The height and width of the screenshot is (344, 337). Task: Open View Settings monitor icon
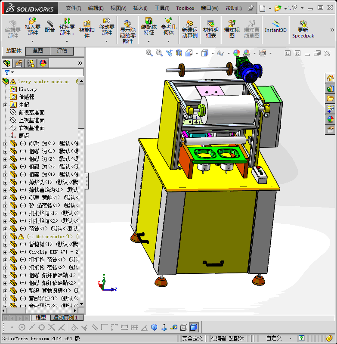click(x=263, y=53)
